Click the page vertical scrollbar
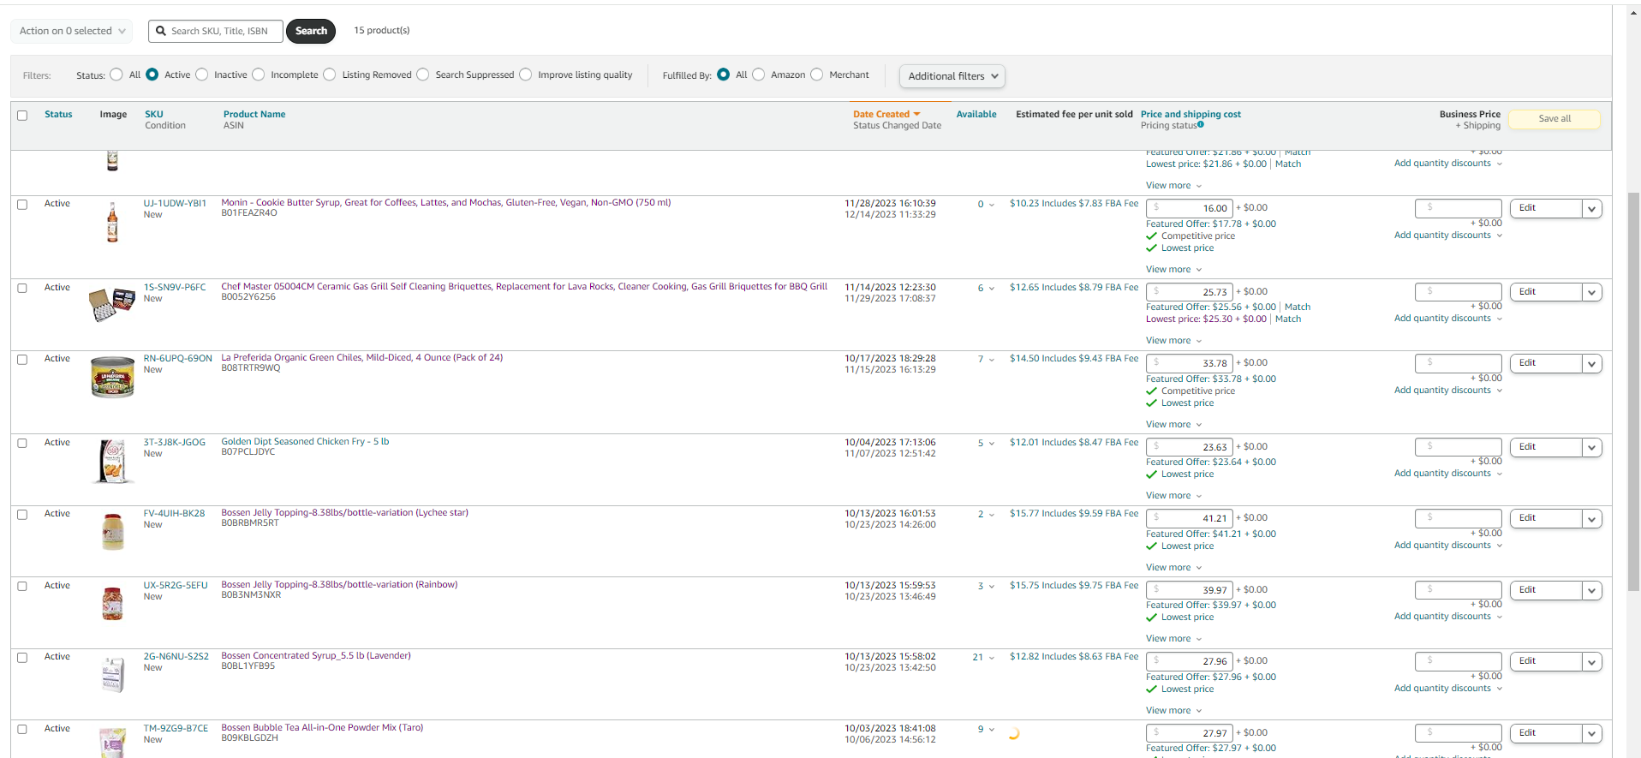This screenshot has height=758, width=1641. tap(1633, 391)
